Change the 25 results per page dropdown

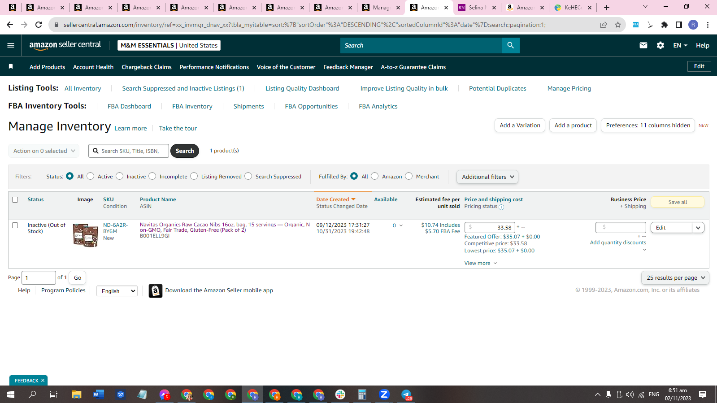[675, 278]
